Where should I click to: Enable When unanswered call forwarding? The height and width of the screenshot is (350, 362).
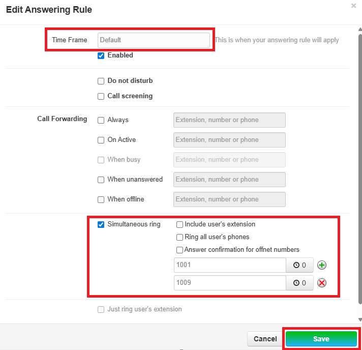point(101,180)
